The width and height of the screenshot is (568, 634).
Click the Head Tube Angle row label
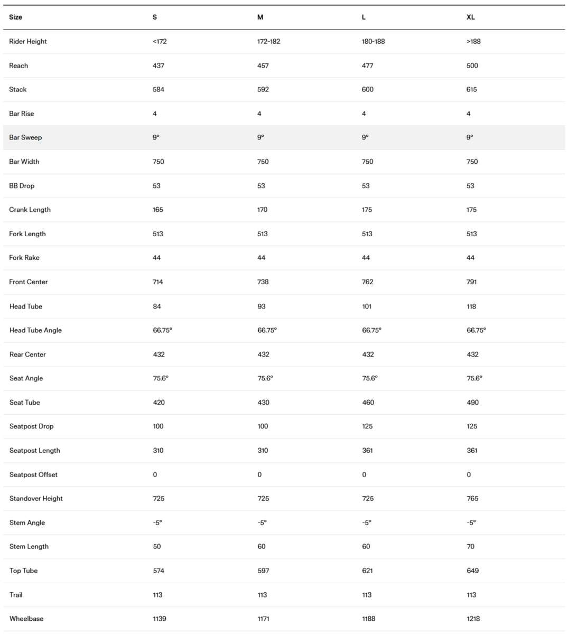[35, 330]
